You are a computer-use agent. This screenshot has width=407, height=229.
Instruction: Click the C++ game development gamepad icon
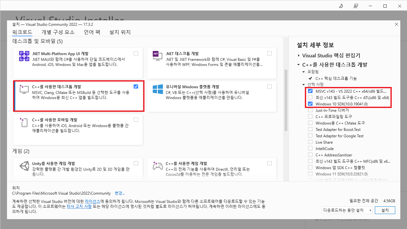pos(158,167)
